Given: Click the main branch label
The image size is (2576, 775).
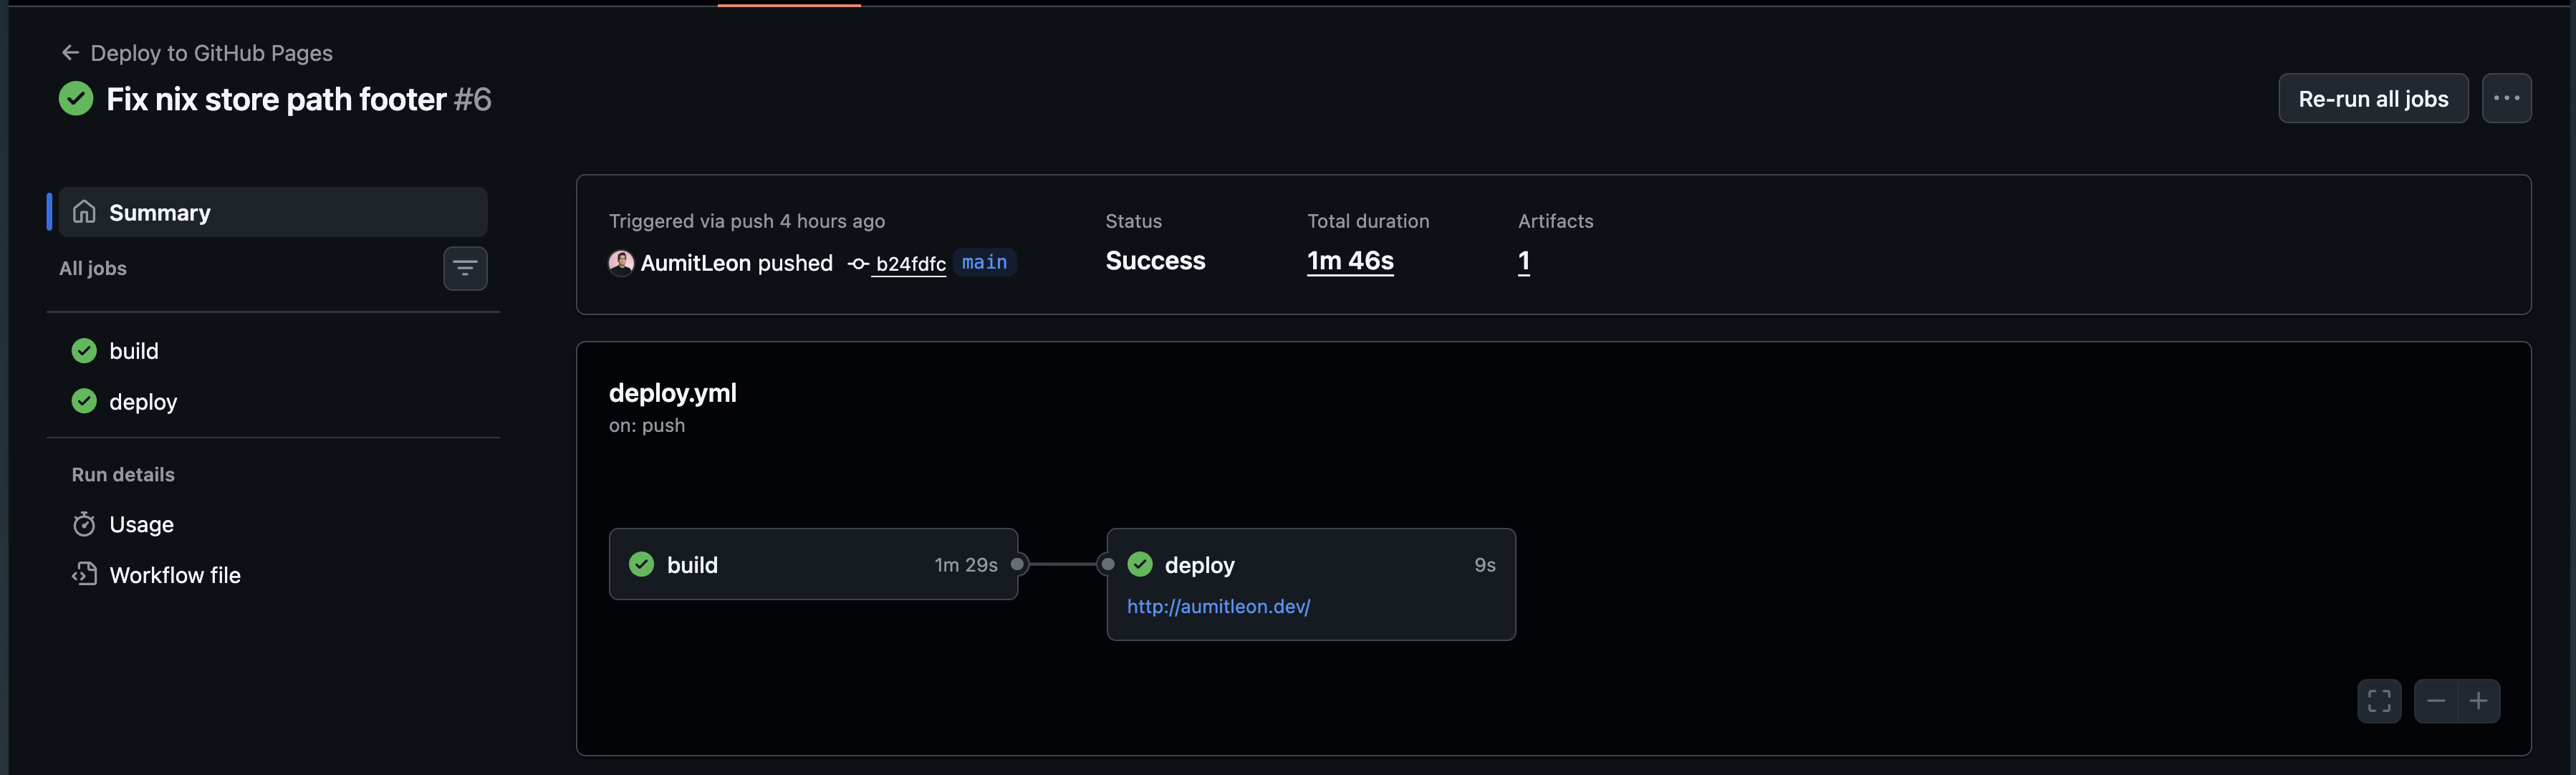Looking at the screenshot, I should [x=984, y=262].
